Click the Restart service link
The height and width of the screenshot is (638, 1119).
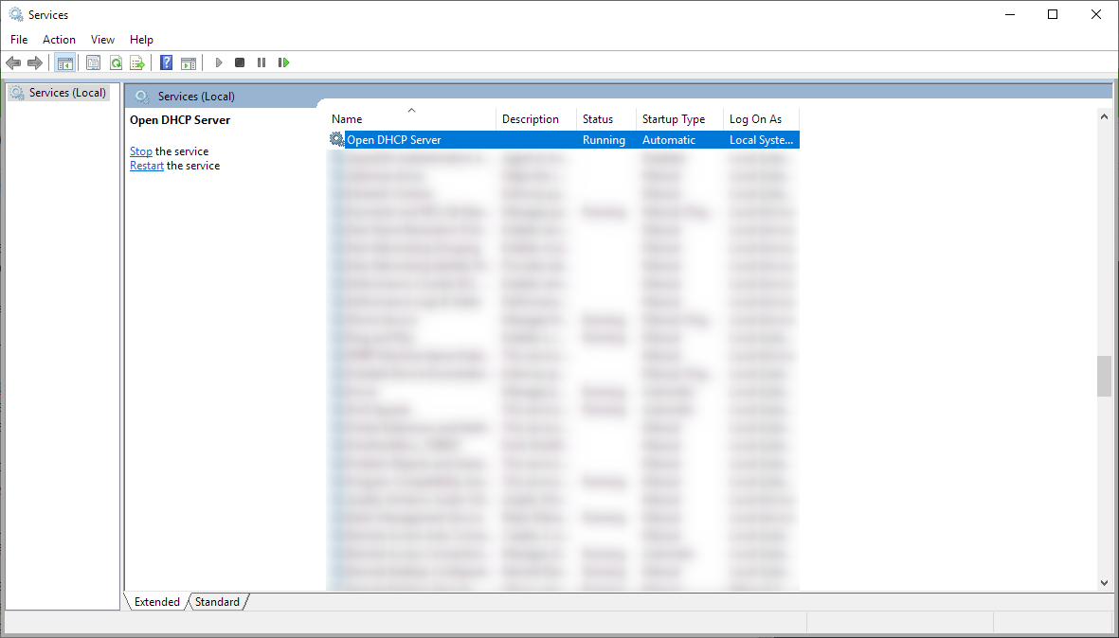[146, 165]
